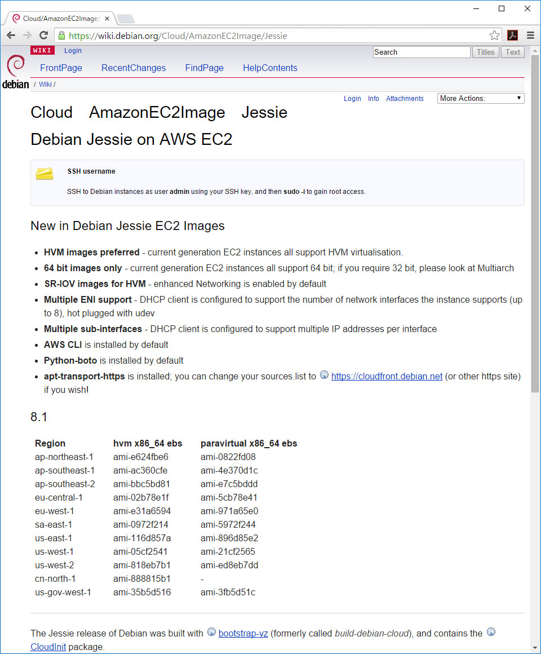Close the Cloud/AmazonEC2Image tab
This screenshot has width=541, height=654.
coord(107,19)
